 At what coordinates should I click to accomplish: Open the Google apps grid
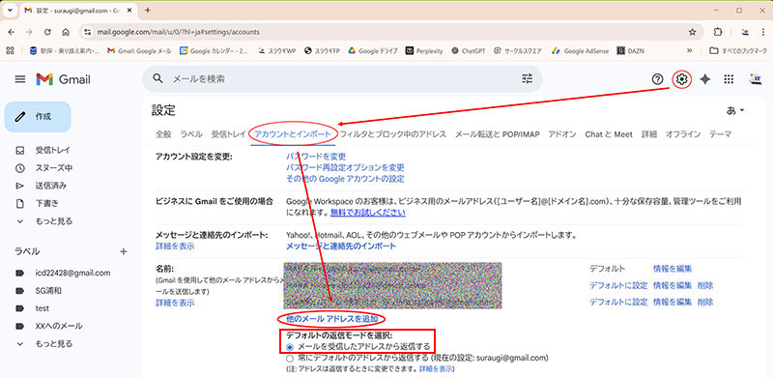[729, 79]
